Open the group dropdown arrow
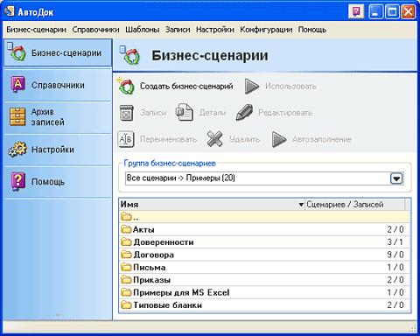The width and height of the screenshot is (420, 336). click(396, 178)
